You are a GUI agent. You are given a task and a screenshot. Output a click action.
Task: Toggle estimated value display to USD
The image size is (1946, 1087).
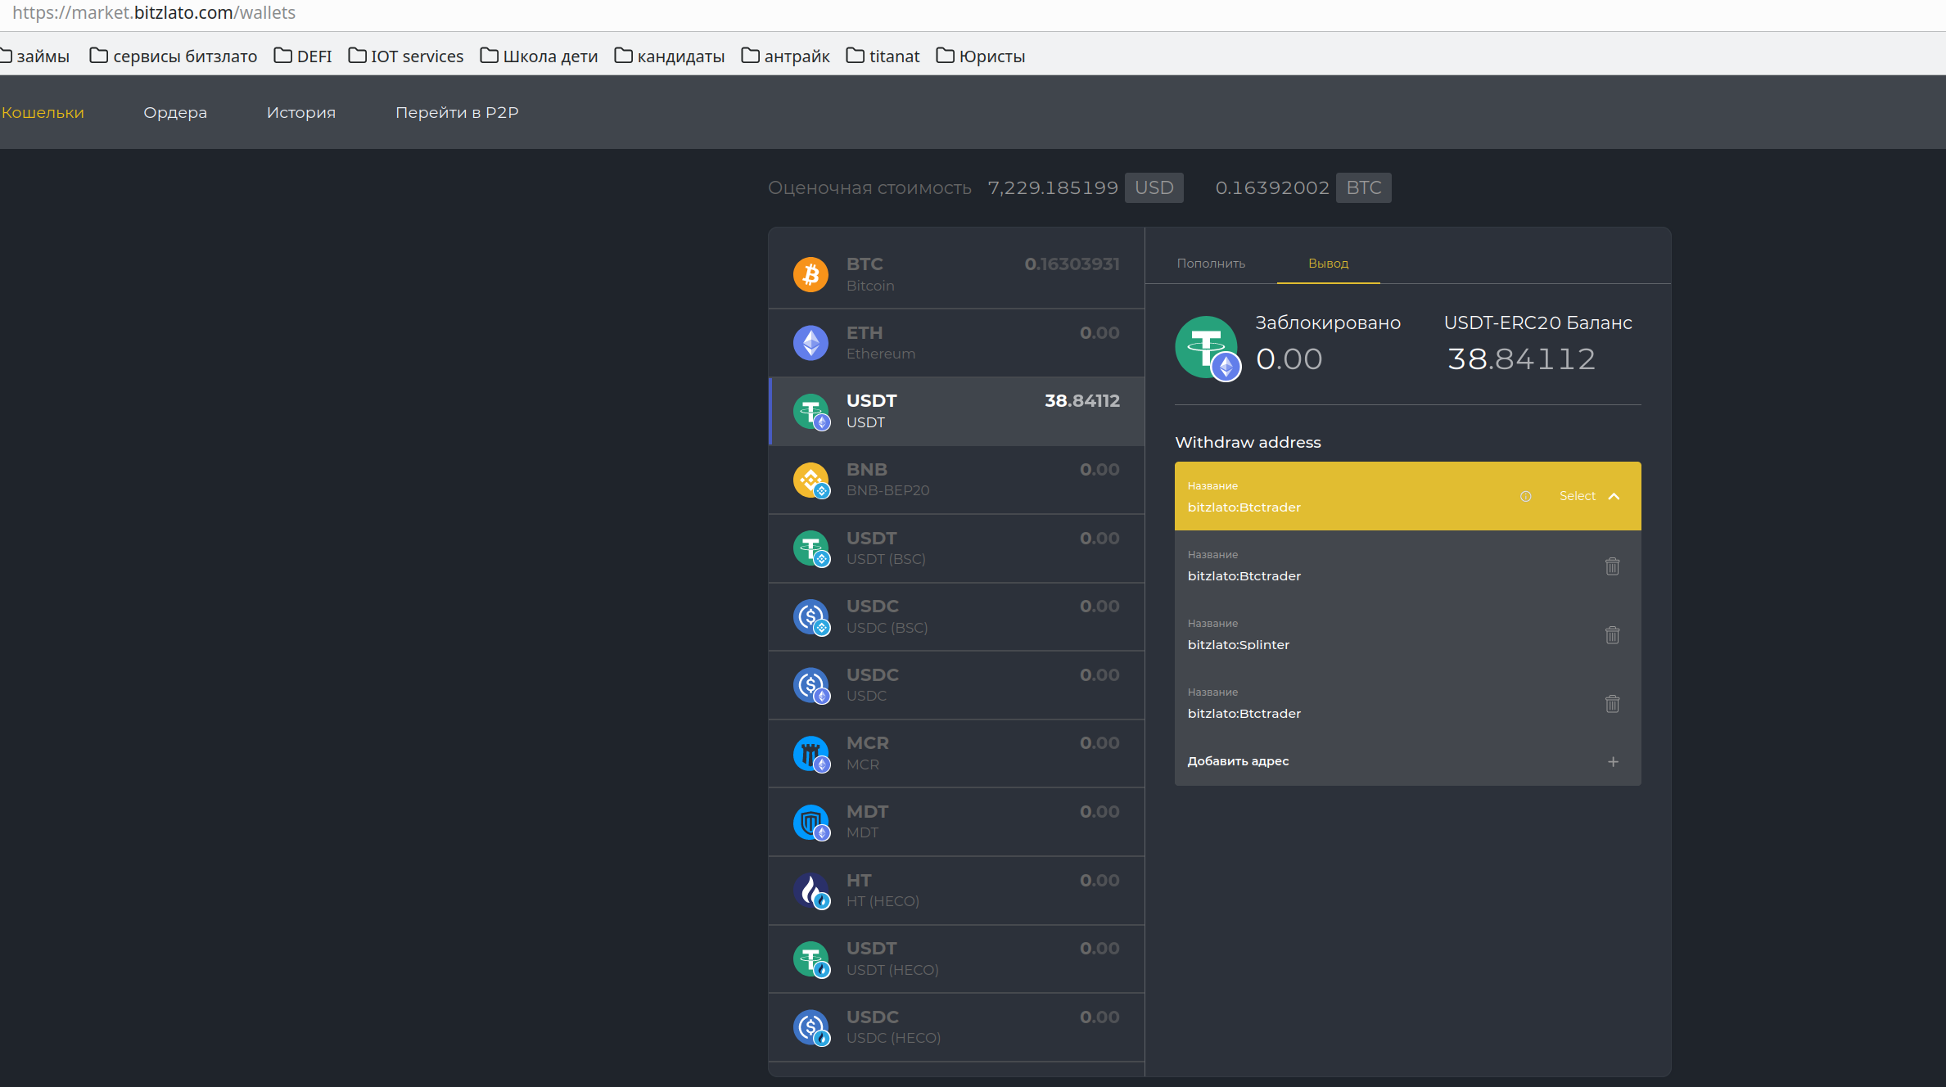[1154, 187]
